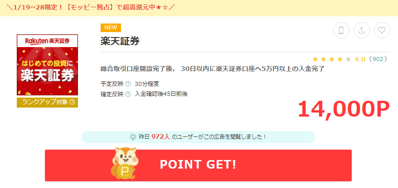398x188 pixels.
Task: Click the question mark on ランクアップ対象
Action: [x=72, y=102]
